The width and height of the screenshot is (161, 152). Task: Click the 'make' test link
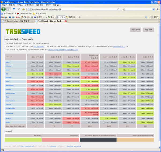tap(8, 62)
